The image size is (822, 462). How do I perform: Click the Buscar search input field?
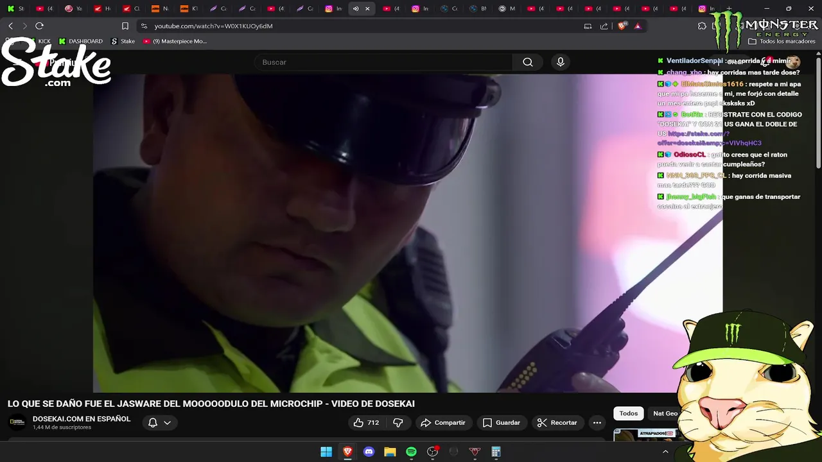(x=383, y=62)
